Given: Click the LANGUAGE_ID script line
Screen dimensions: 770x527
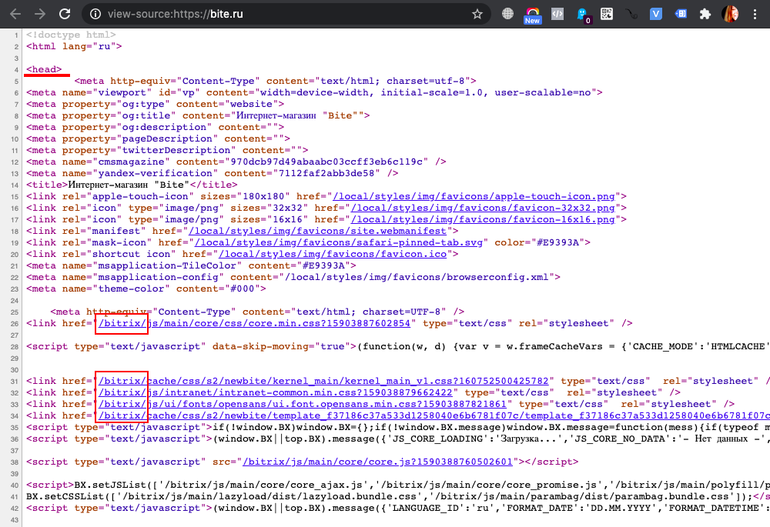Looking at the screenshot, I should 398,508.
